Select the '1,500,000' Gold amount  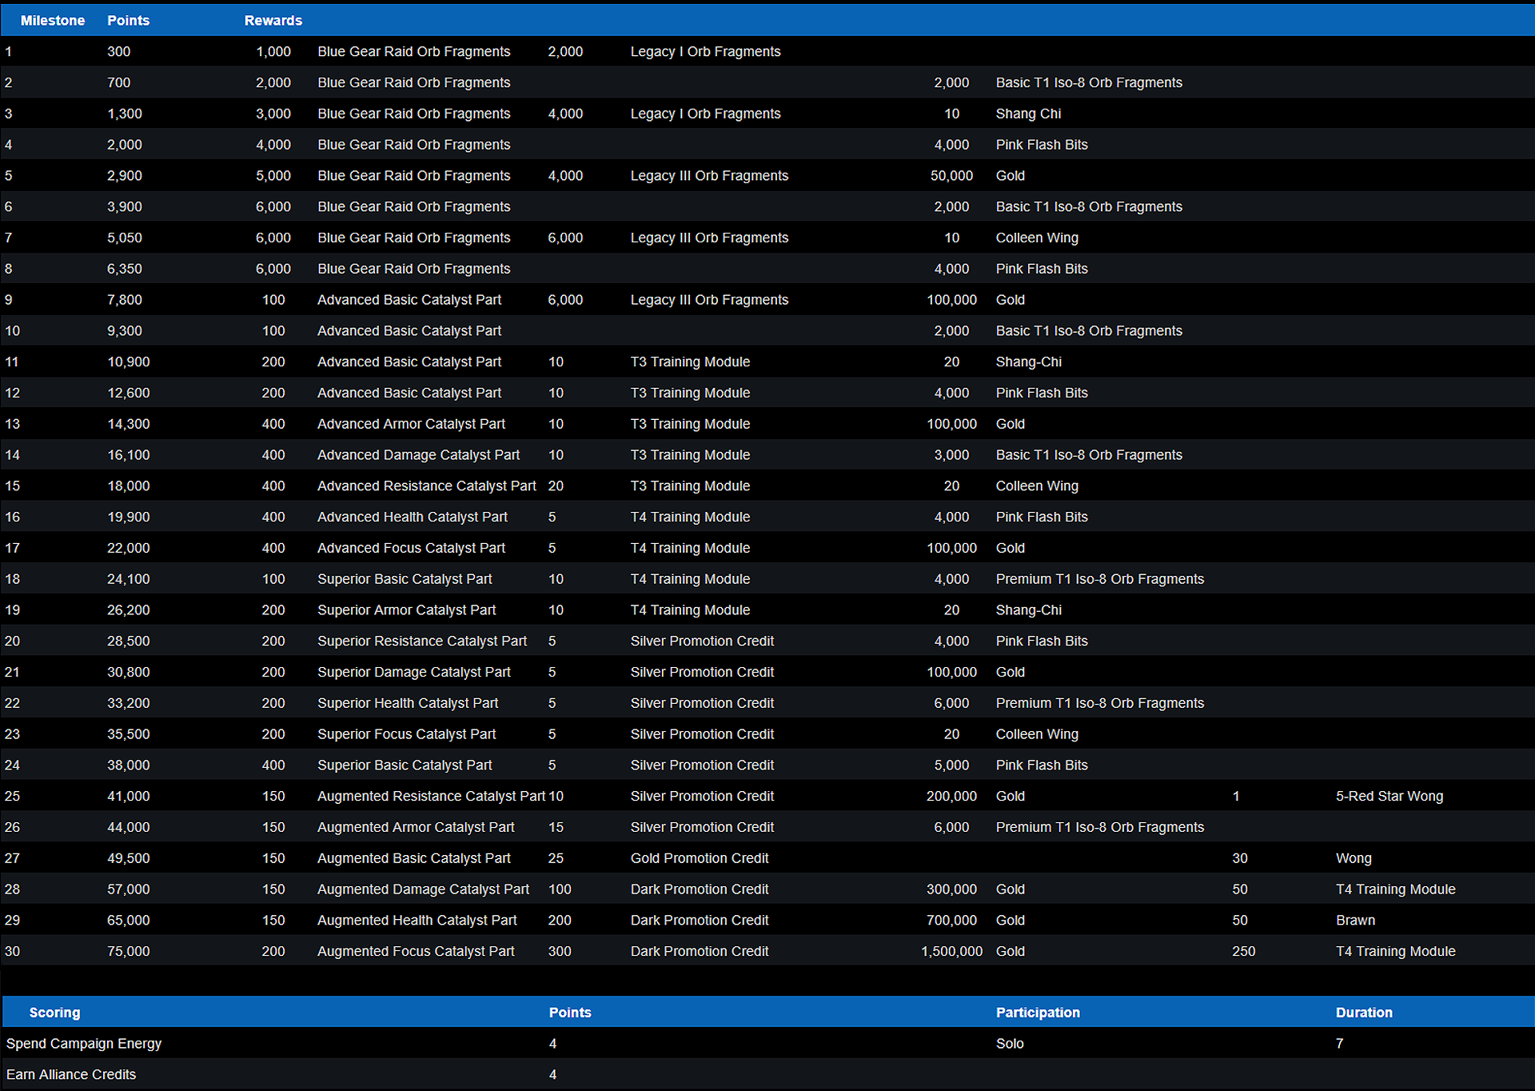click(951, 952)
